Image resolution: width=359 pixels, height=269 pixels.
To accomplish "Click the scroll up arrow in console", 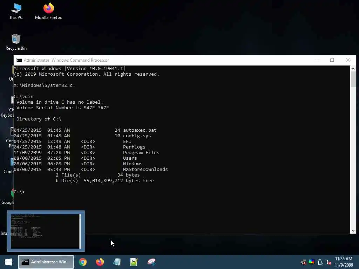I will point(353,69).
